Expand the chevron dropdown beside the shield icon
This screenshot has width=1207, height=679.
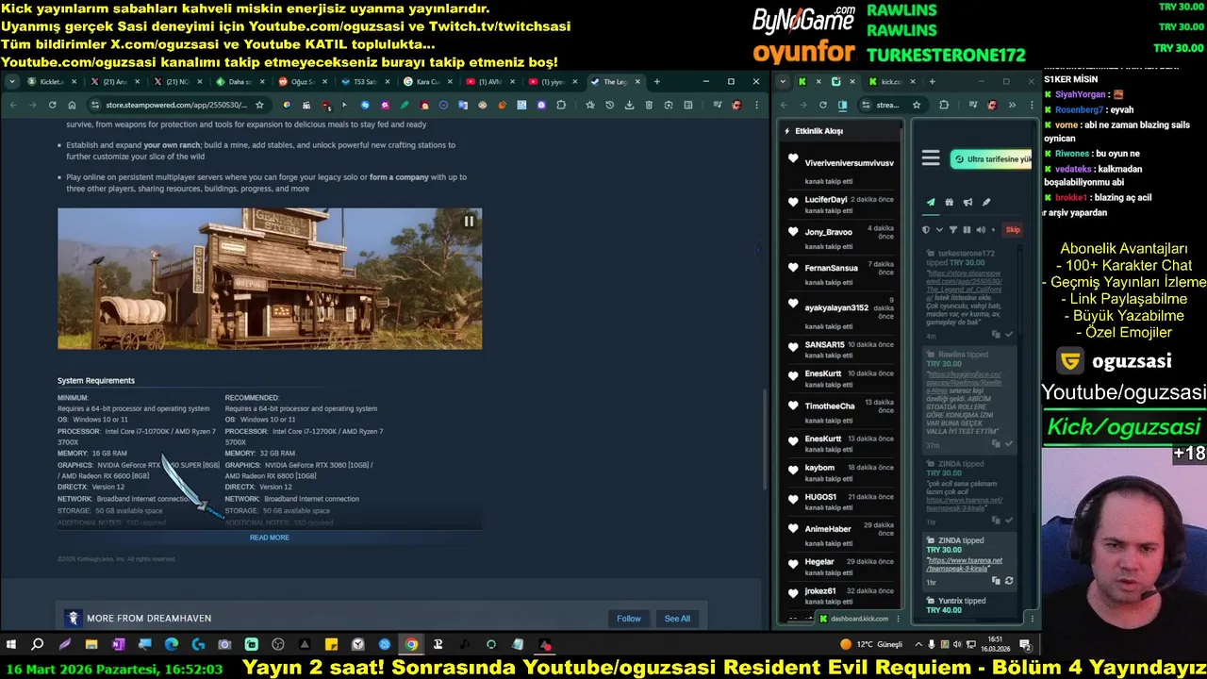point(939,229)
